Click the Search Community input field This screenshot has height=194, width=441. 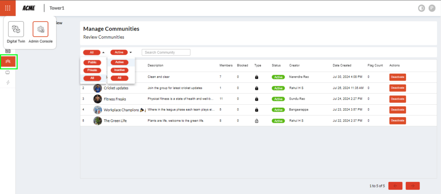(x=166, y=52)
